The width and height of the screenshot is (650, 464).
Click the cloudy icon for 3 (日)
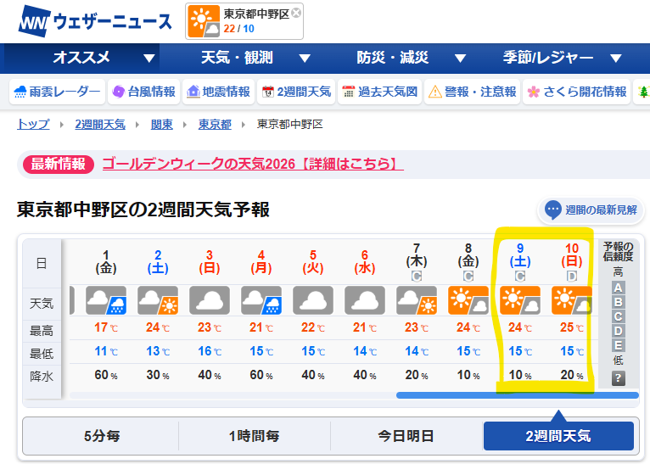tap(210, 300)
